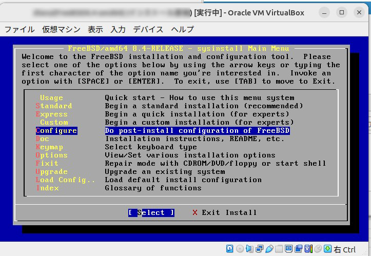Click the shared folders status icon
This screenshot has height=256, width=371.
pos(279,249)
